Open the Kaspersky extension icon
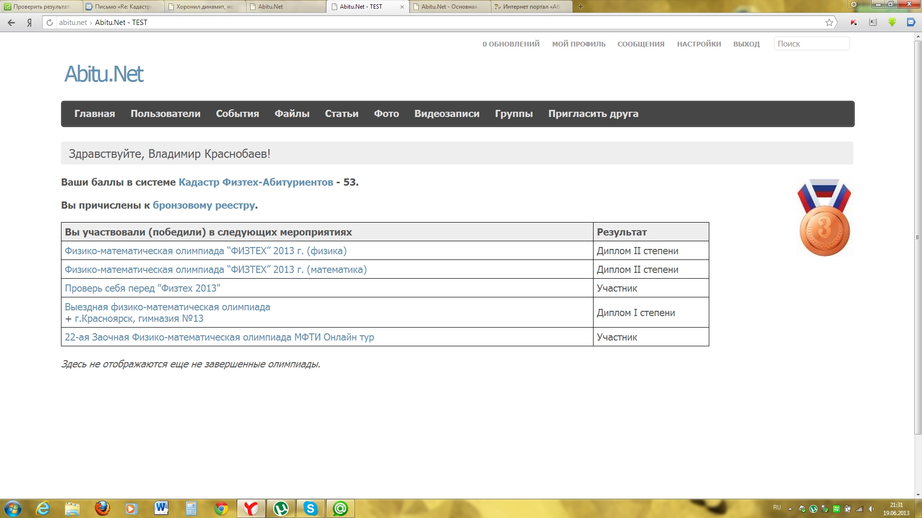Image resolution: width=922 pixels, height=518 pixels. coord(854,23)
